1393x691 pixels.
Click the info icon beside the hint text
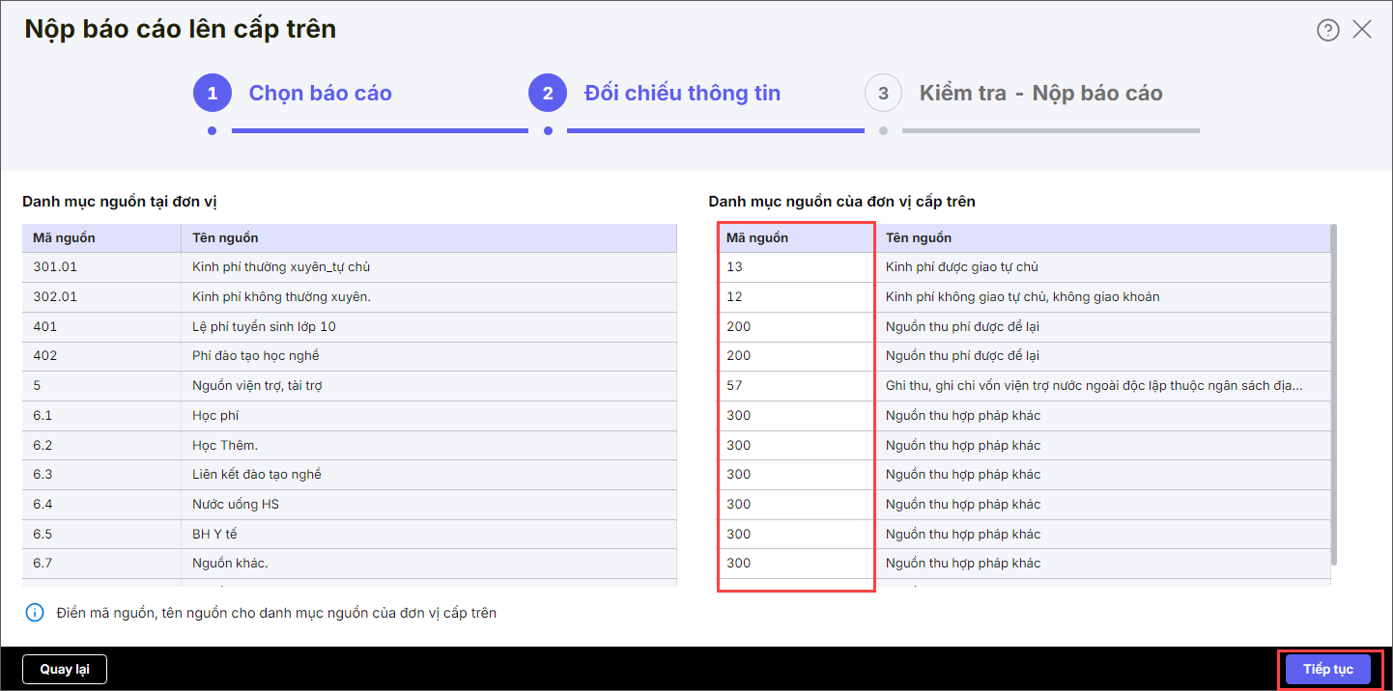tap(35, 613)
